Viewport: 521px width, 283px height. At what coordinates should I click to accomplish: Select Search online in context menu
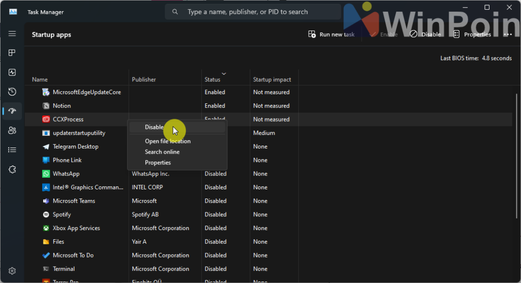point(162,152)
